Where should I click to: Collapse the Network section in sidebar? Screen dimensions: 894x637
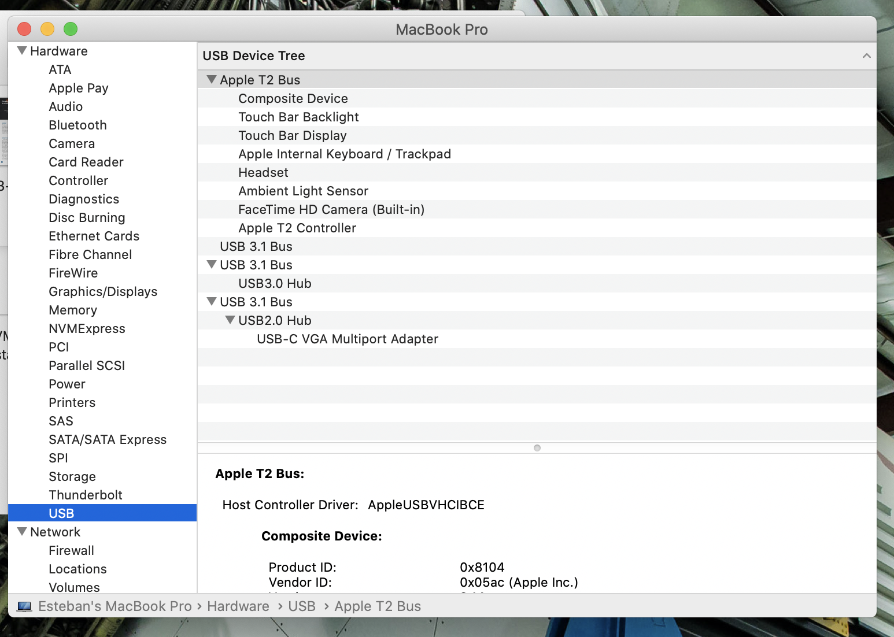tap(22, 532)
